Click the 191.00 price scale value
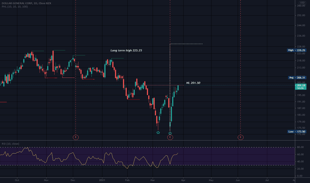The height and width of the screenshot is (183, 310). [301, 102]
